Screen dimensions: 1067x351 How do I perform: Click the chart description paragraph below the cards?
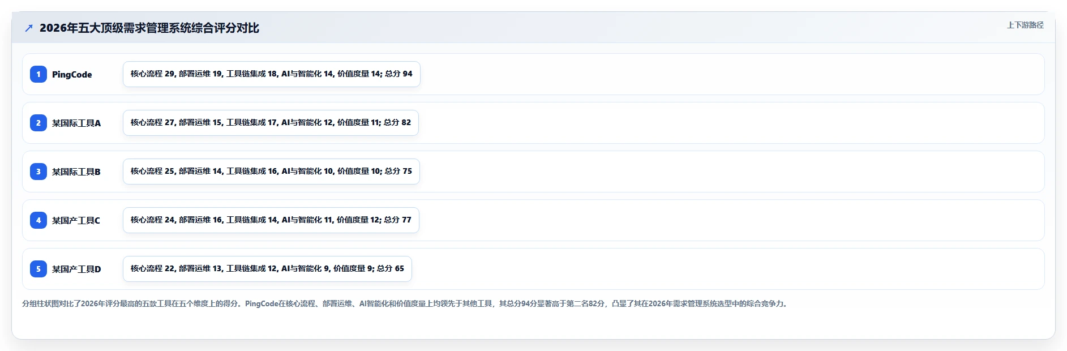[x=406, y=303]
